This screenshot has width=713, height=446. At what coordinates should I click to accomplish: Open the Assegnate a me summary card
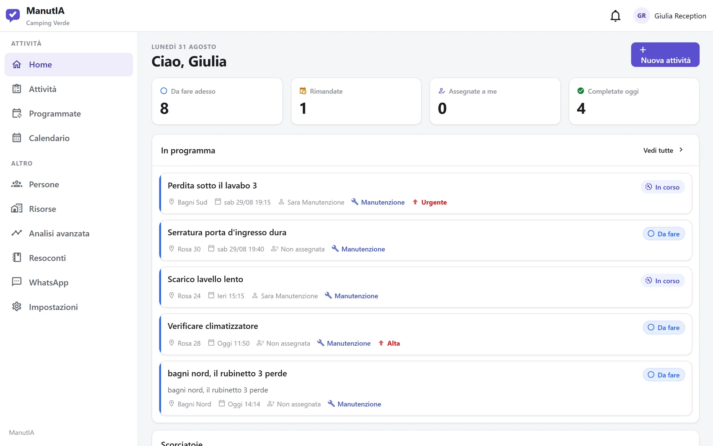click(x=495, y=101)
